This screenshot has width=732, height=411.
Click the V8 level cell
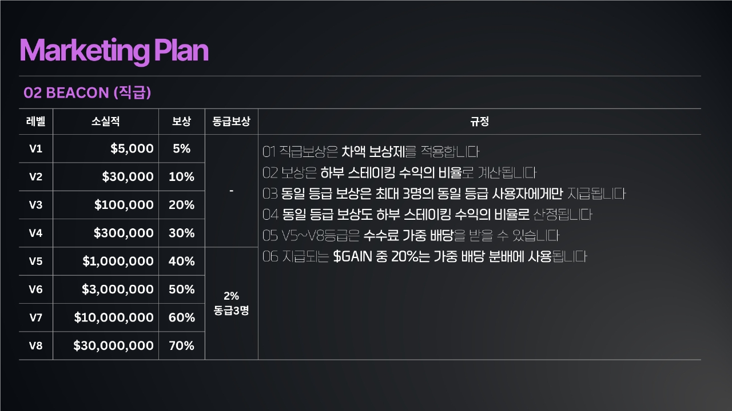(36, 345)
